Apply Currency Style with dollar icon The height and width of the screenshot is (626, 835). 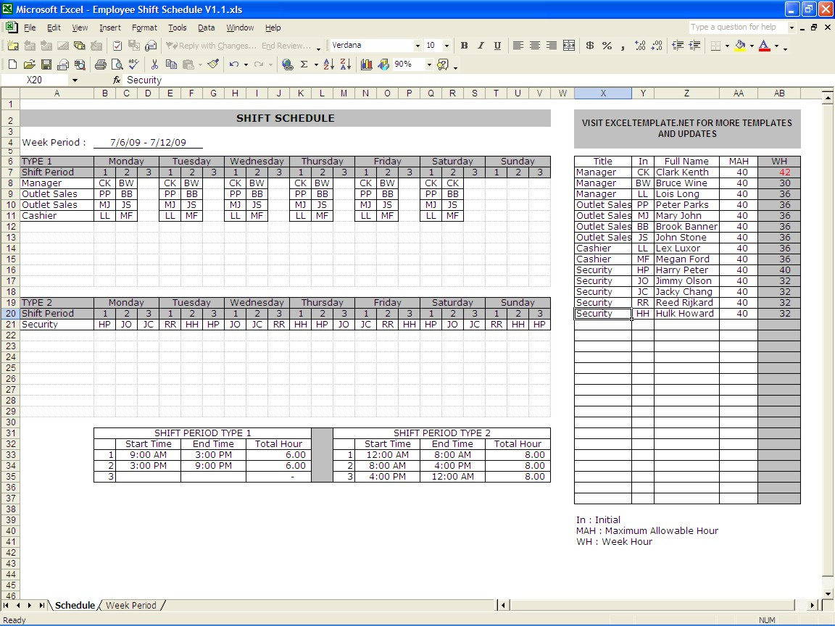tap(589, 46)
